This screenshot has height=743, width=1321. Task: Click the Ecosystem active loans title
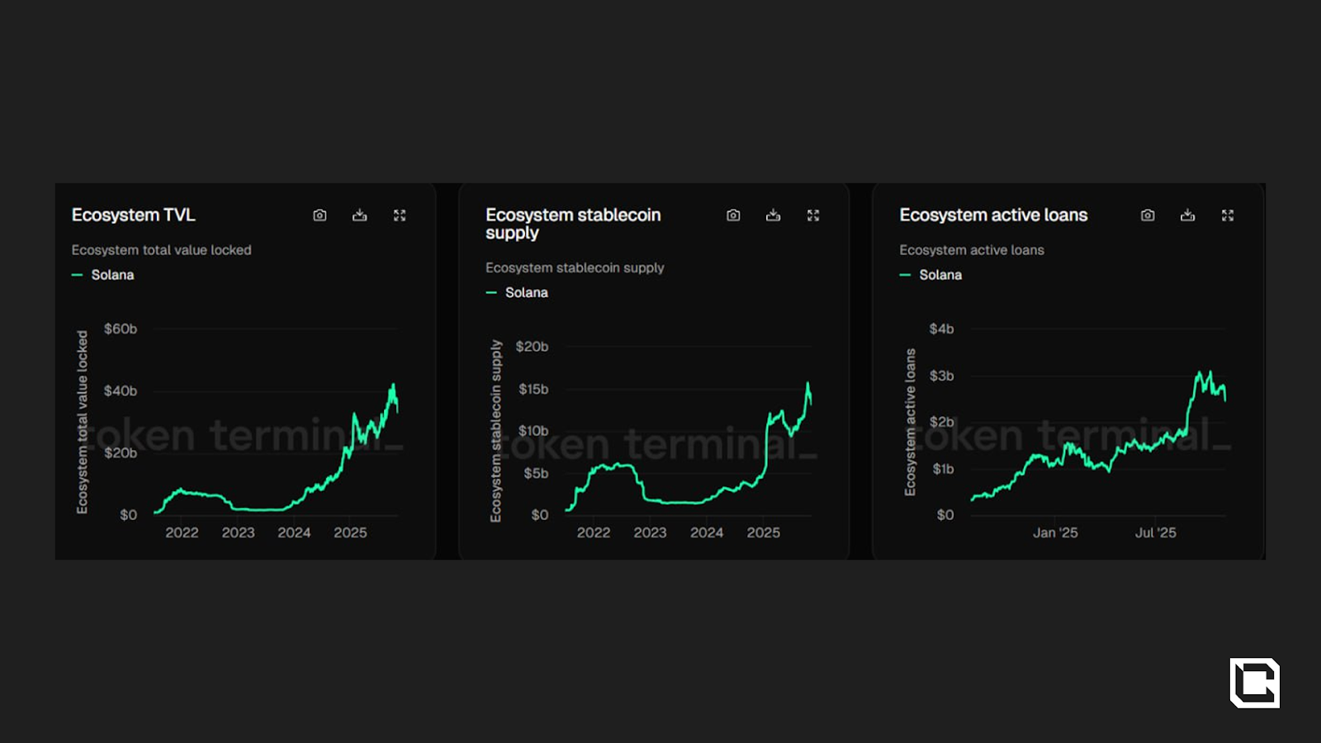coord(993,215)
